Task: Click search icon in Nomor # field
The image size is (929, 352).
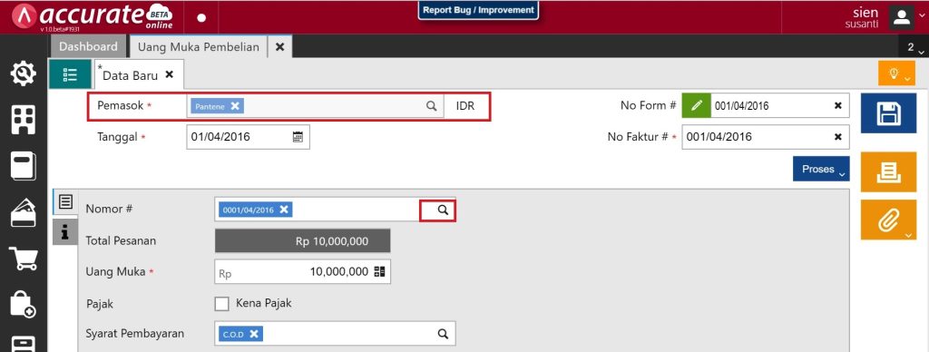Action: [443, 210]
